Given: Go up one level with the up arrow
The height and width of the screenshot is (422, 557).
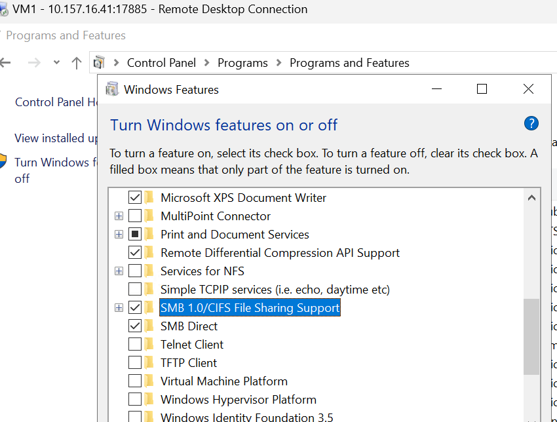Looking at the screenshot, I should coord(77,63).
